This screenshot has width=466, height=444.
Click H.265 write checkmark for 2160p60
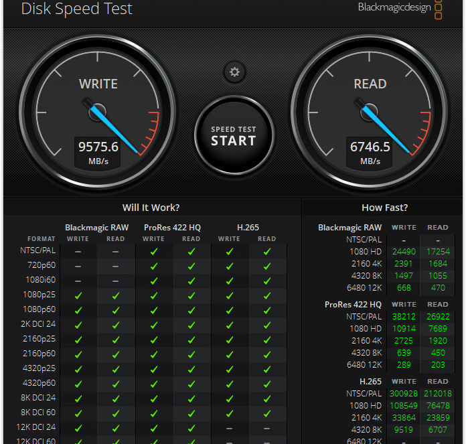point(229,354)
